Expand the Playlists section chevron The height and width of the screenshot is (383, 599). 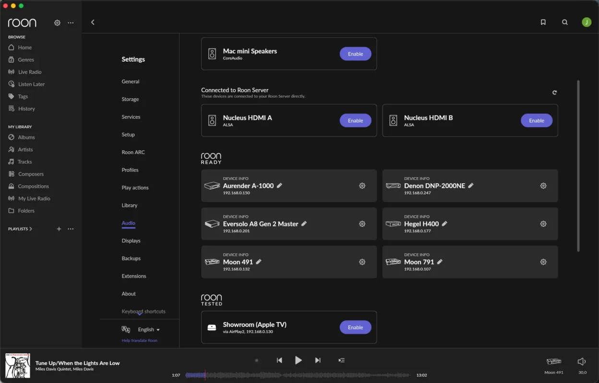[31, 229]
